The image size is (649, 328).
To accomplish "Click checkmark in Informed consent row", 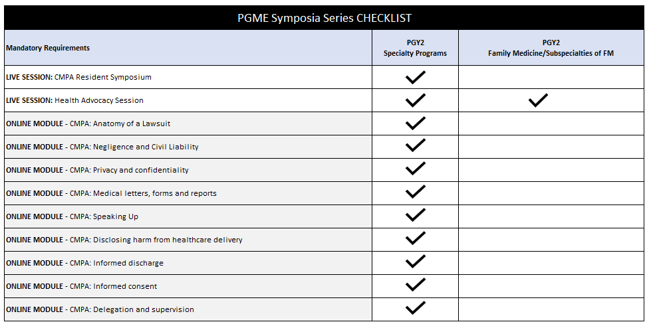I will 415,286.
